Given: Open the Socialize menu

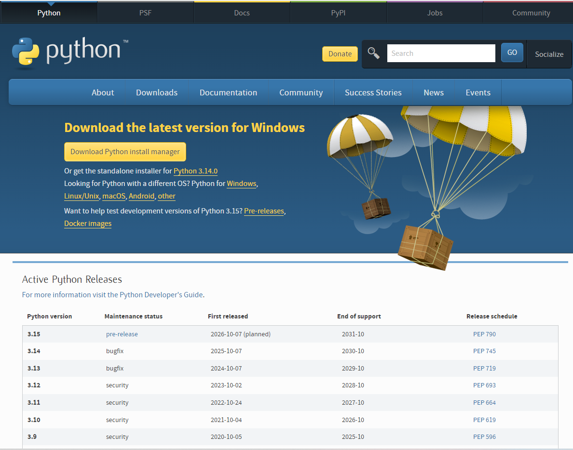Looking at the screenshot, I should click(x=549, y=54).
